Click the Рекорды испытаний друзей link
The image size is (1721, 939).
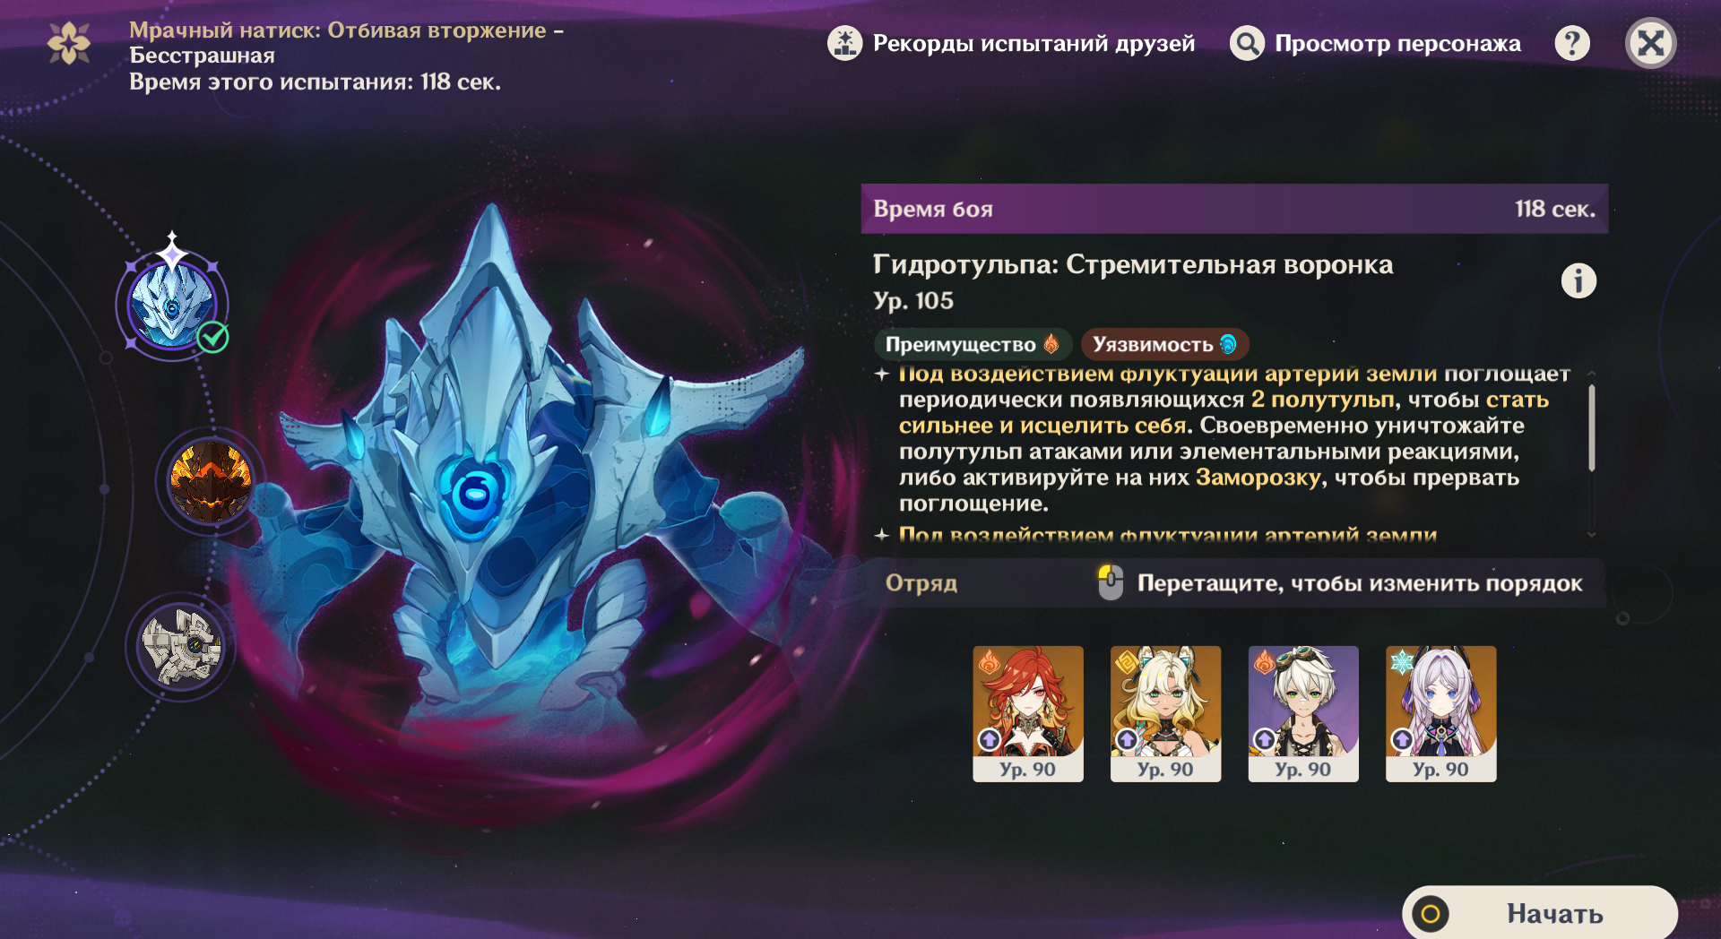tap(1033, 43)
